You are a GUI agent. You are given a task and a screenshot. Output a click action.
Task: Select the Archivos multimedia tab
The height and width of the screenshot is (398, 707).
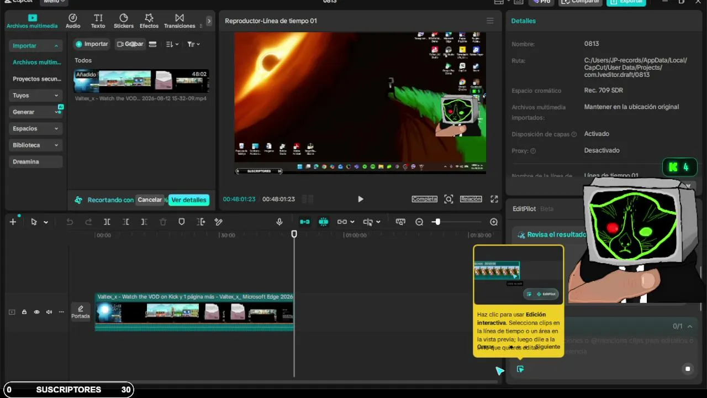(x=32, y=21)
